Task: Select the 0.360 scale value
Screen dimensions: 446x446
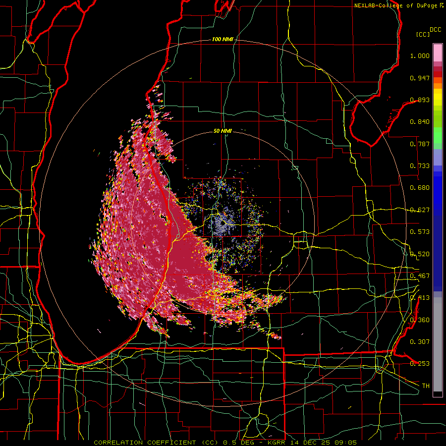Action: [420, 320]
